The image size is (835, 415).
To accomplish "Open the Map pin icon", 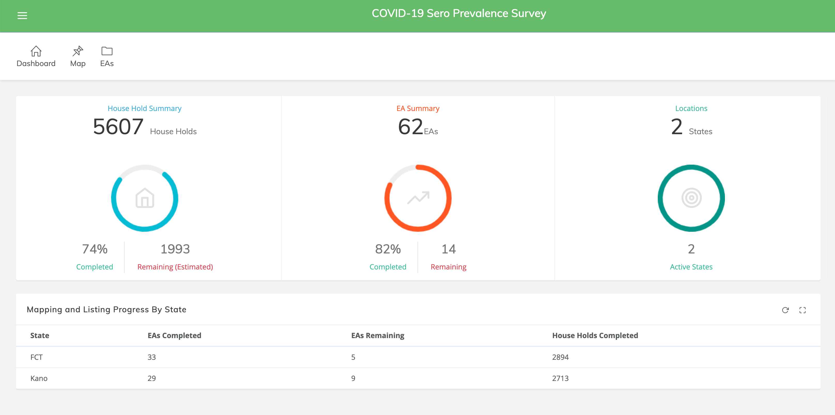I will (78, 51).
